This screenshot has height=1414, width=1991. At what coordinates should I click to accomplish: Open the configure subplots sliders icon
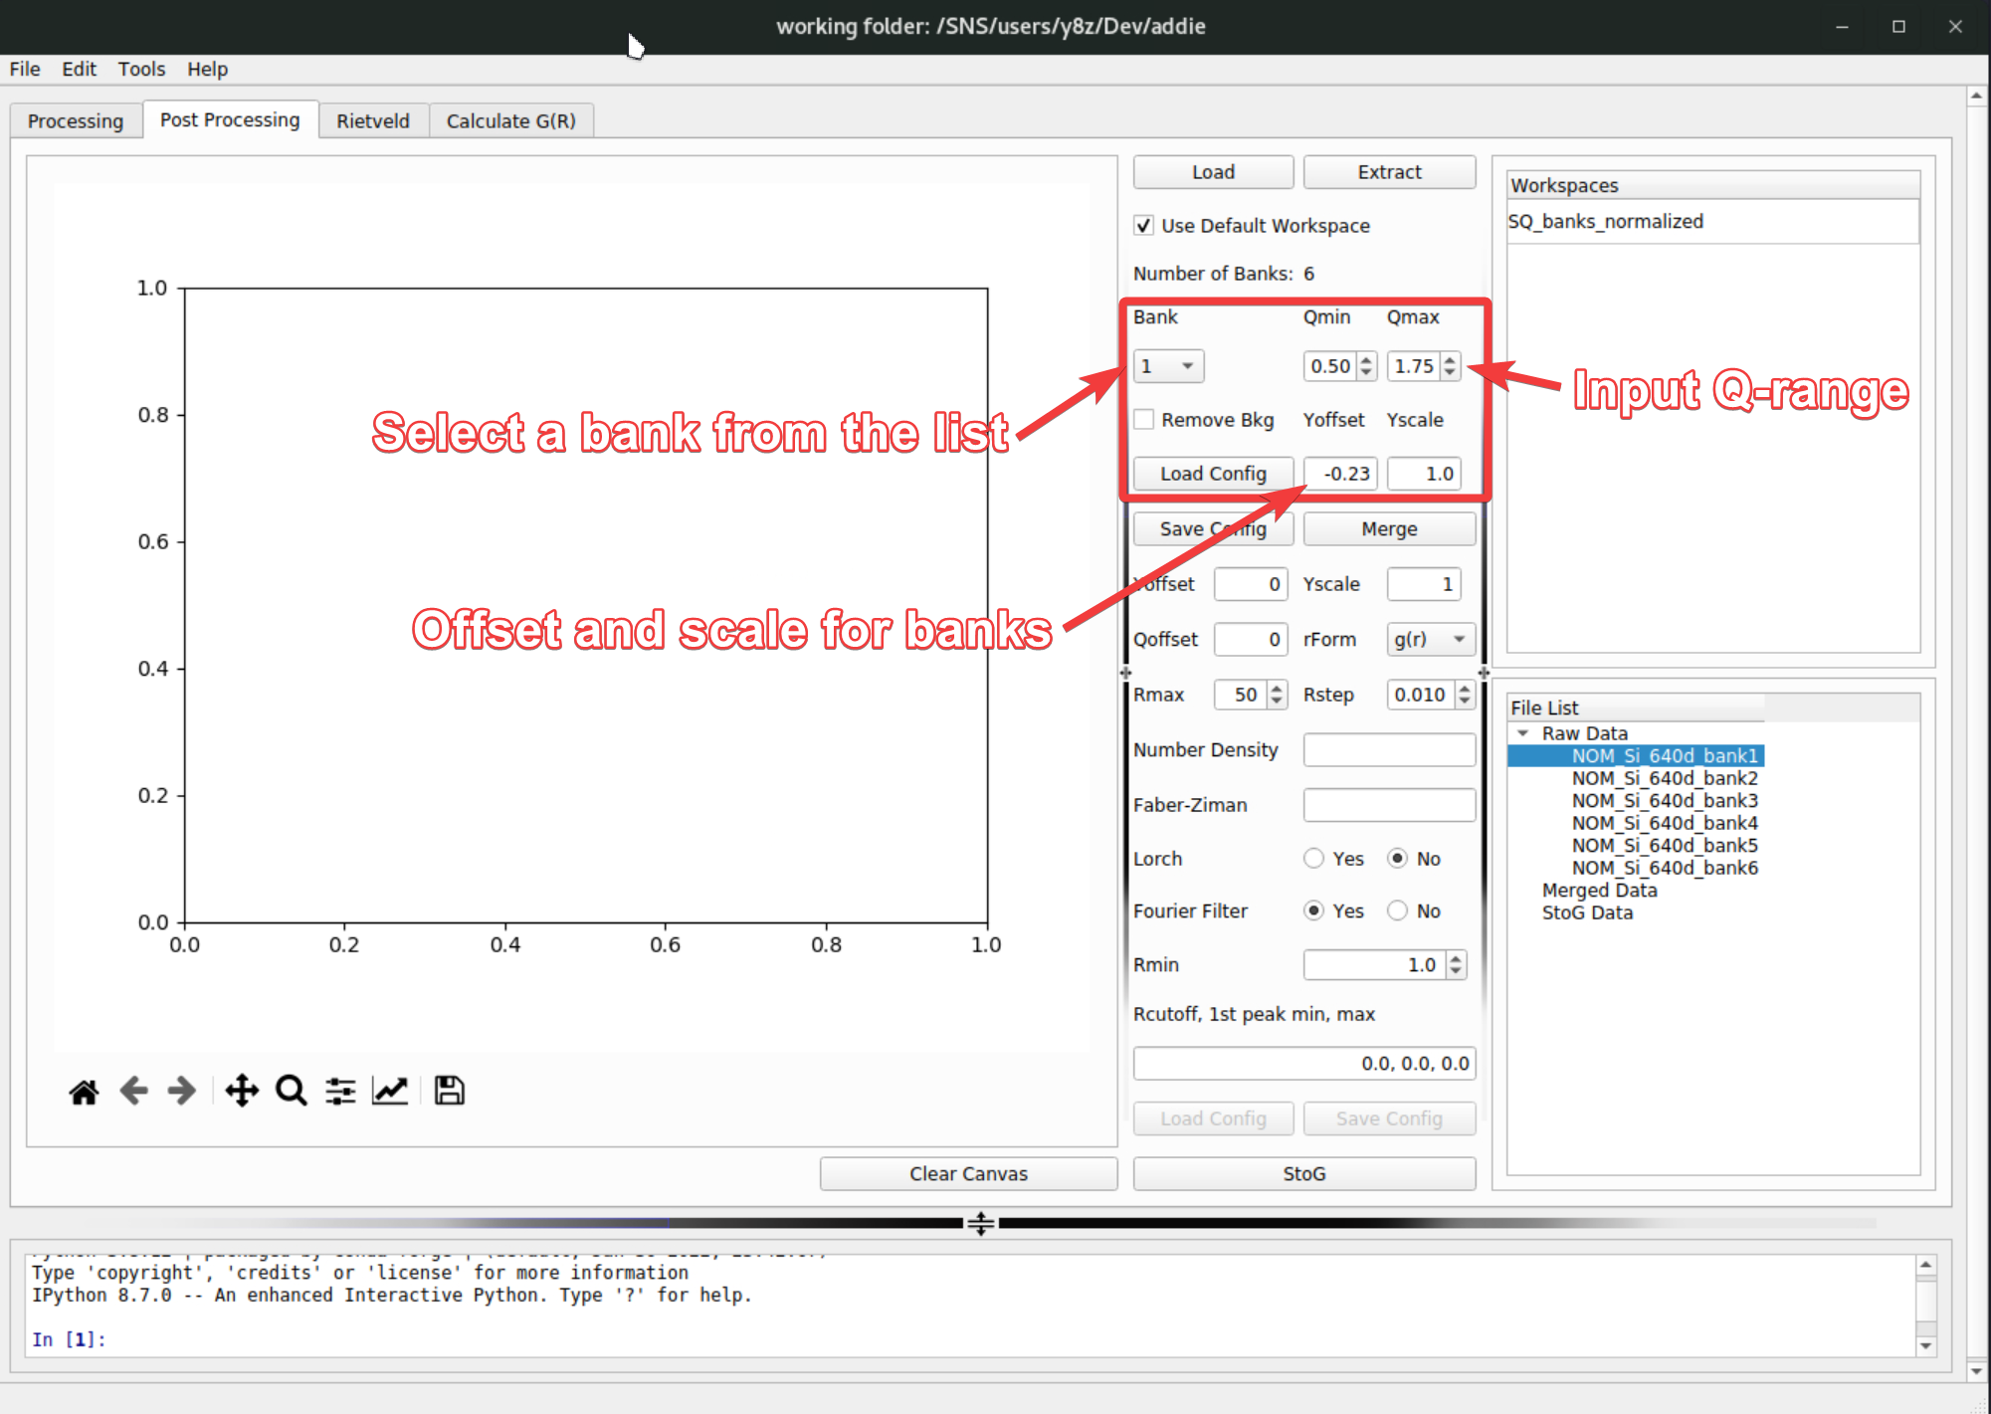340,1092
